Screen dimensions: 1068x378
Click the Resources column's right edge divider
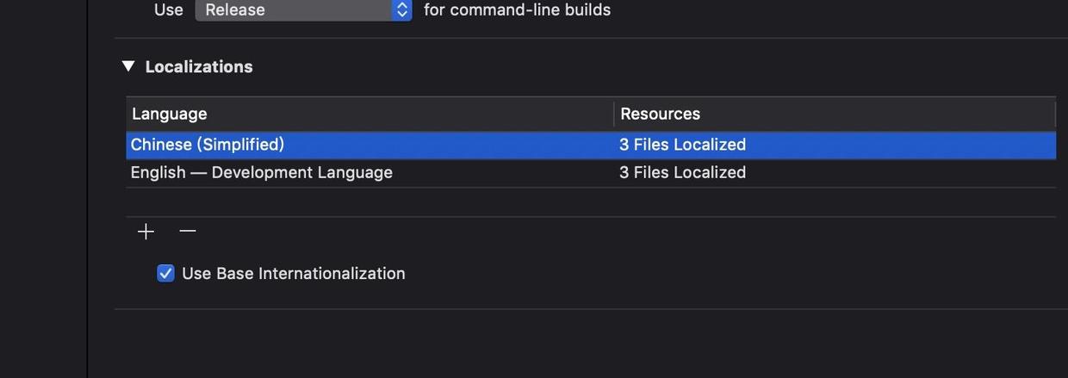pos(1055,114)
